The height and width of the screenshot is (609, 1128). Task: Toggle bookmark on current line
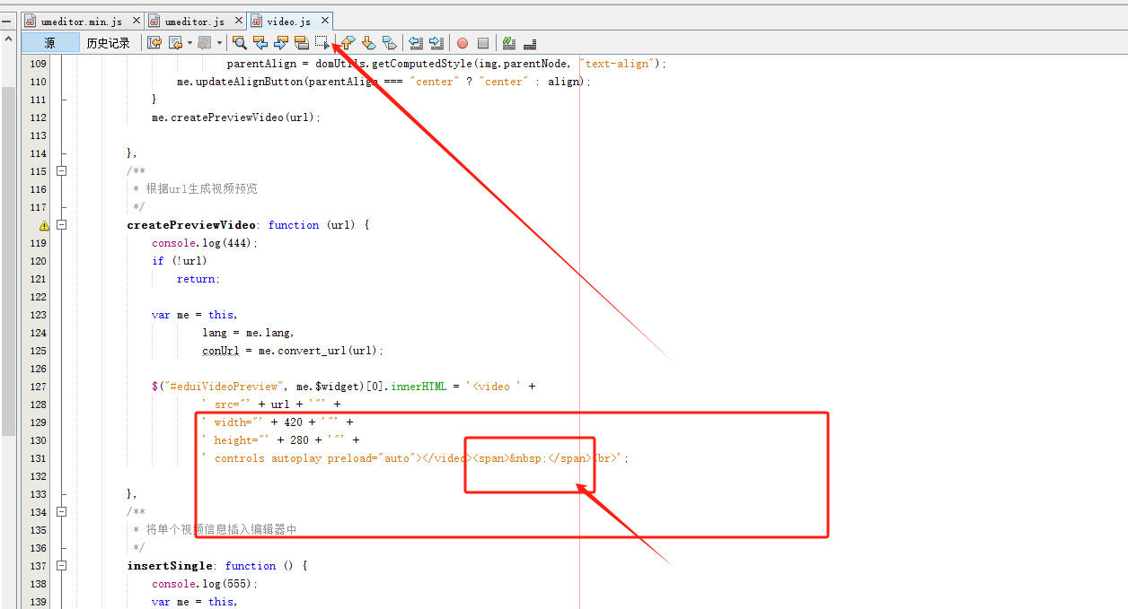[x=389, y=43]
